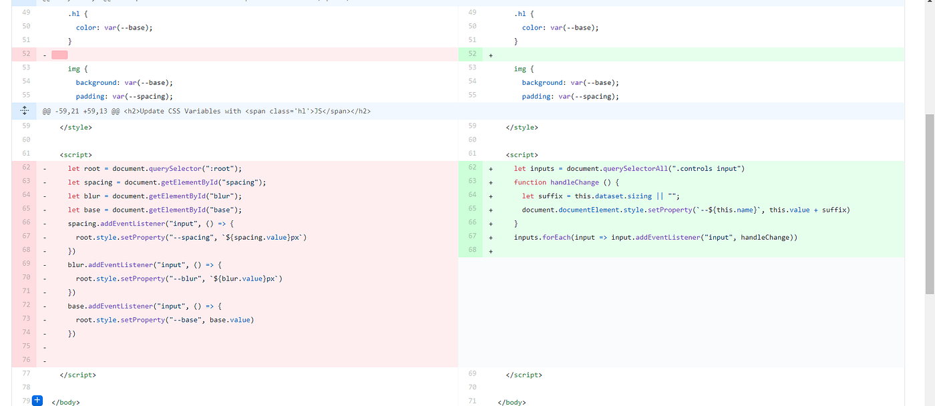
Task: Click the green added line number 67
Action: click(x=472, y=236)
